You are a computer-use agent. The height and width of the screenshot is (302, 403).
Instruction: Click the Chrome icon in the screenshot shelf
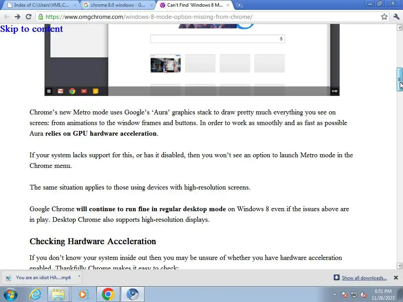pos(72,91)
